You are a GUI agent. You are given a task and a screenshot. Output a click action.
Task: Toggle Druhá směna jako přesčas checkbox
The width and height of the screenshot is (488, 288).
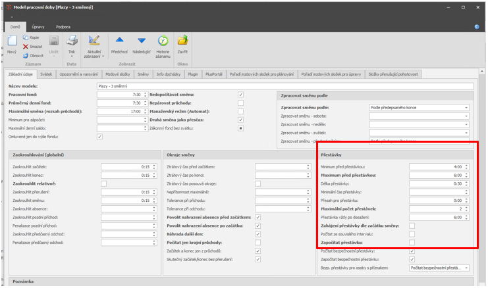[x=240, y=120]
